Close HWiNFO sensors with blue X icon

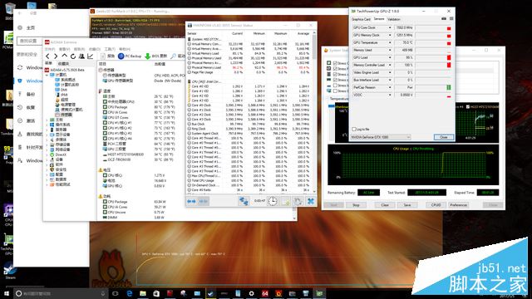(x=310, y=201)
